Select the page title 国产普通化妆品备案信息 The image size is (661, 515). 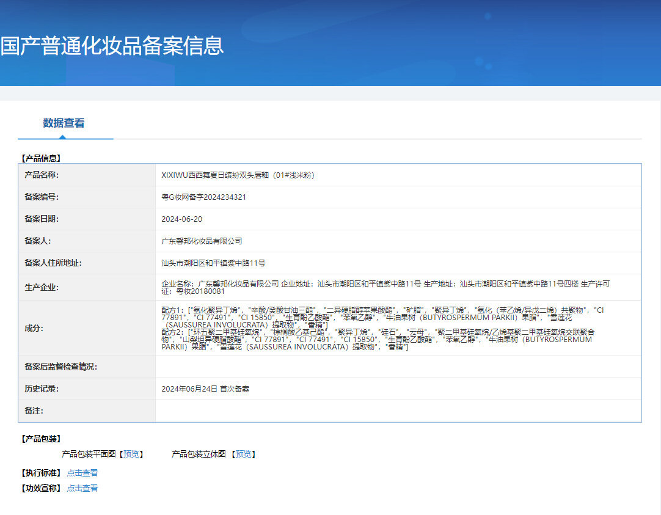(112, 46)
